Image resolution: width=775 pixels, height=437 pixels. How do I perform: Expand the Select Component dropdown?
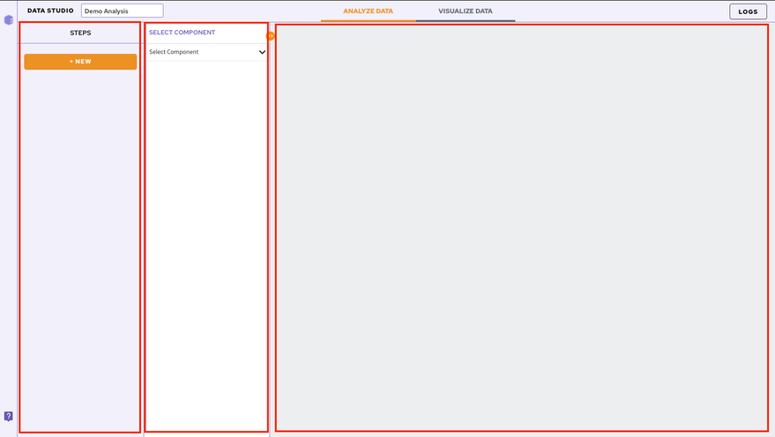[206, 52]
